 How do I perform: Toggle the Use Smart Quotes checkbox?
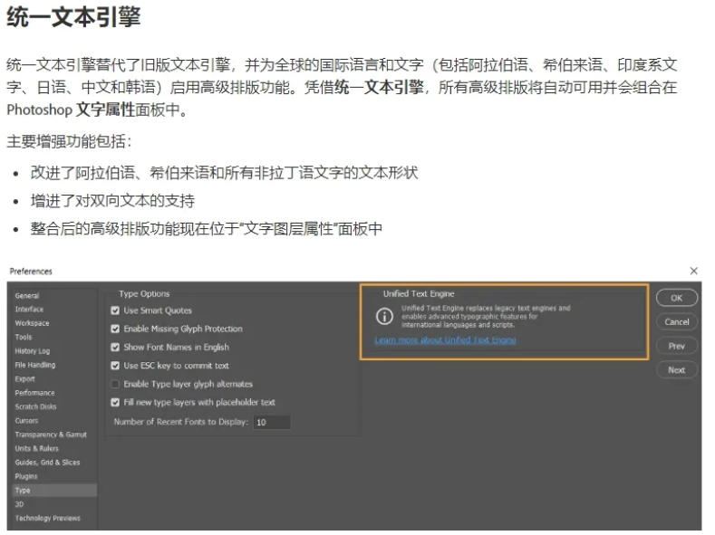tap(115, 310)
